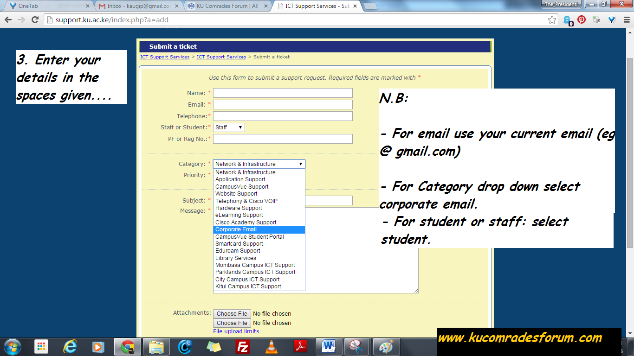Close the KU Comrades Forum tab

click(266, 6)
